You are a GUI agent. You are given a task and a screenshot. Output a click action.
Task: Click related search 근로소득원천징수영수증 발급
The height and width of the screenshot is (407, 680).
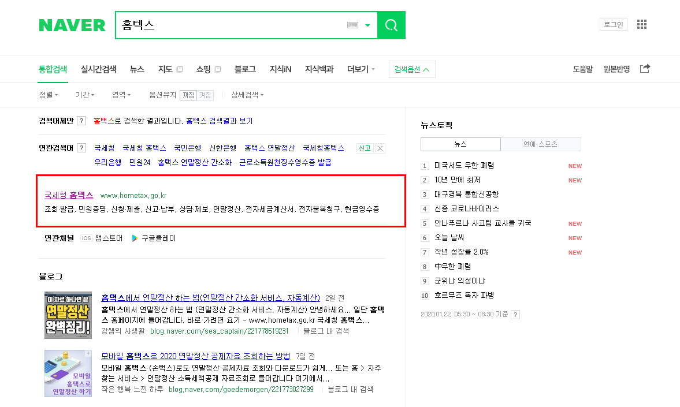[285, 162]
